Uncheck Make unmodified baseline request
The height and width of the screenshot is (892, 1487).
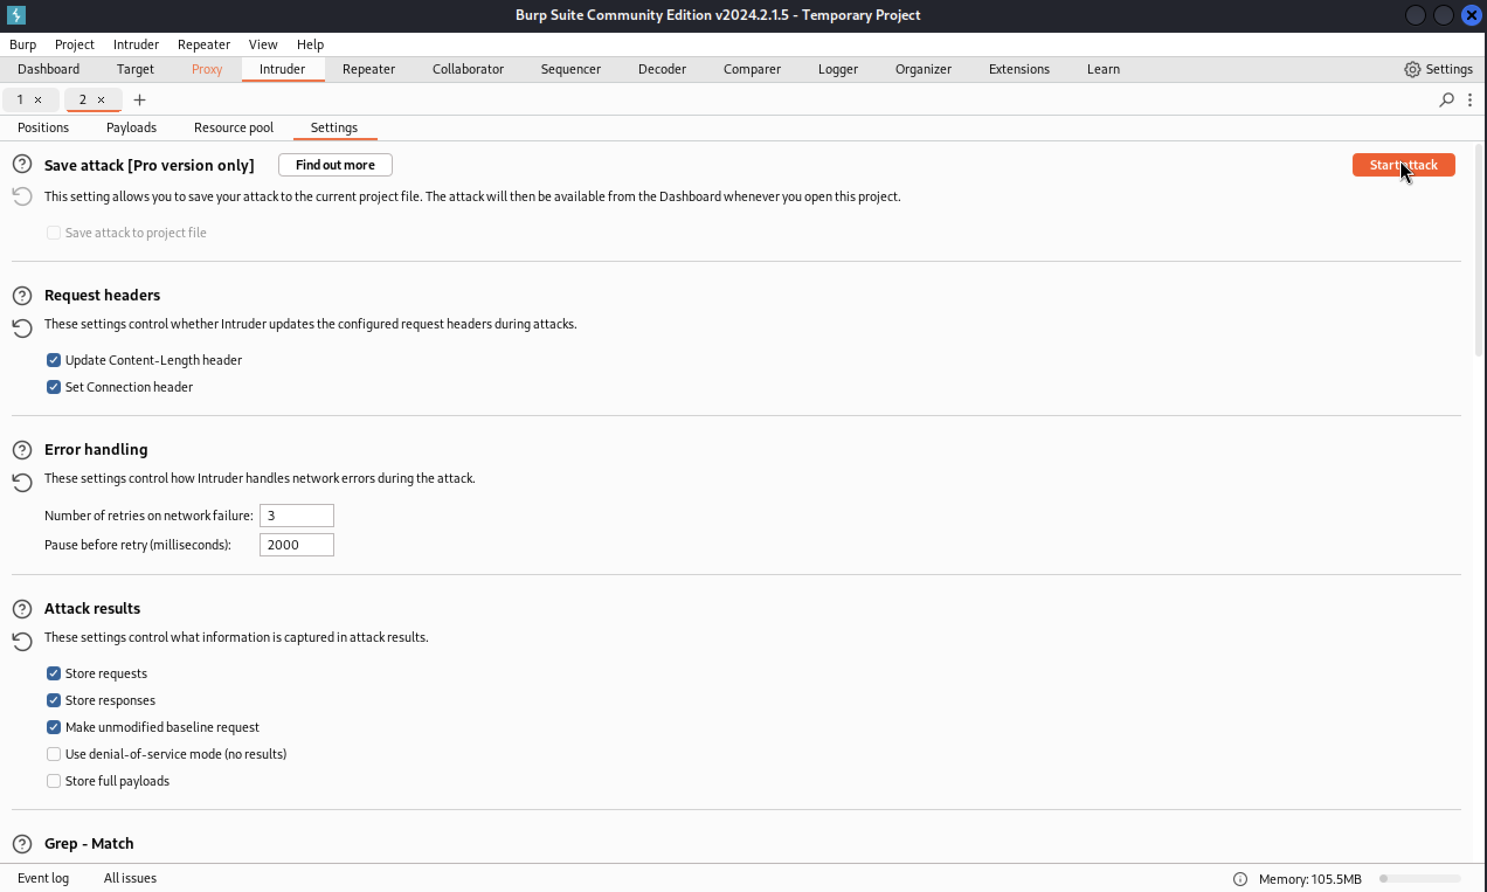point(54,727)
